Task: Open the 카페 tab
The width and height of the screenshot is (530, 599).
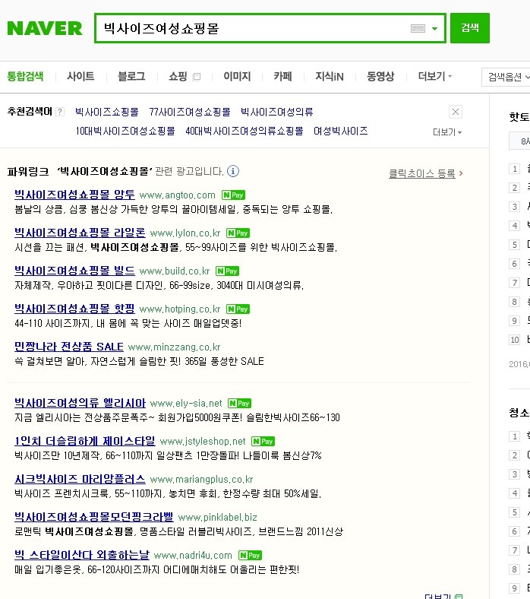Action: 282,77
